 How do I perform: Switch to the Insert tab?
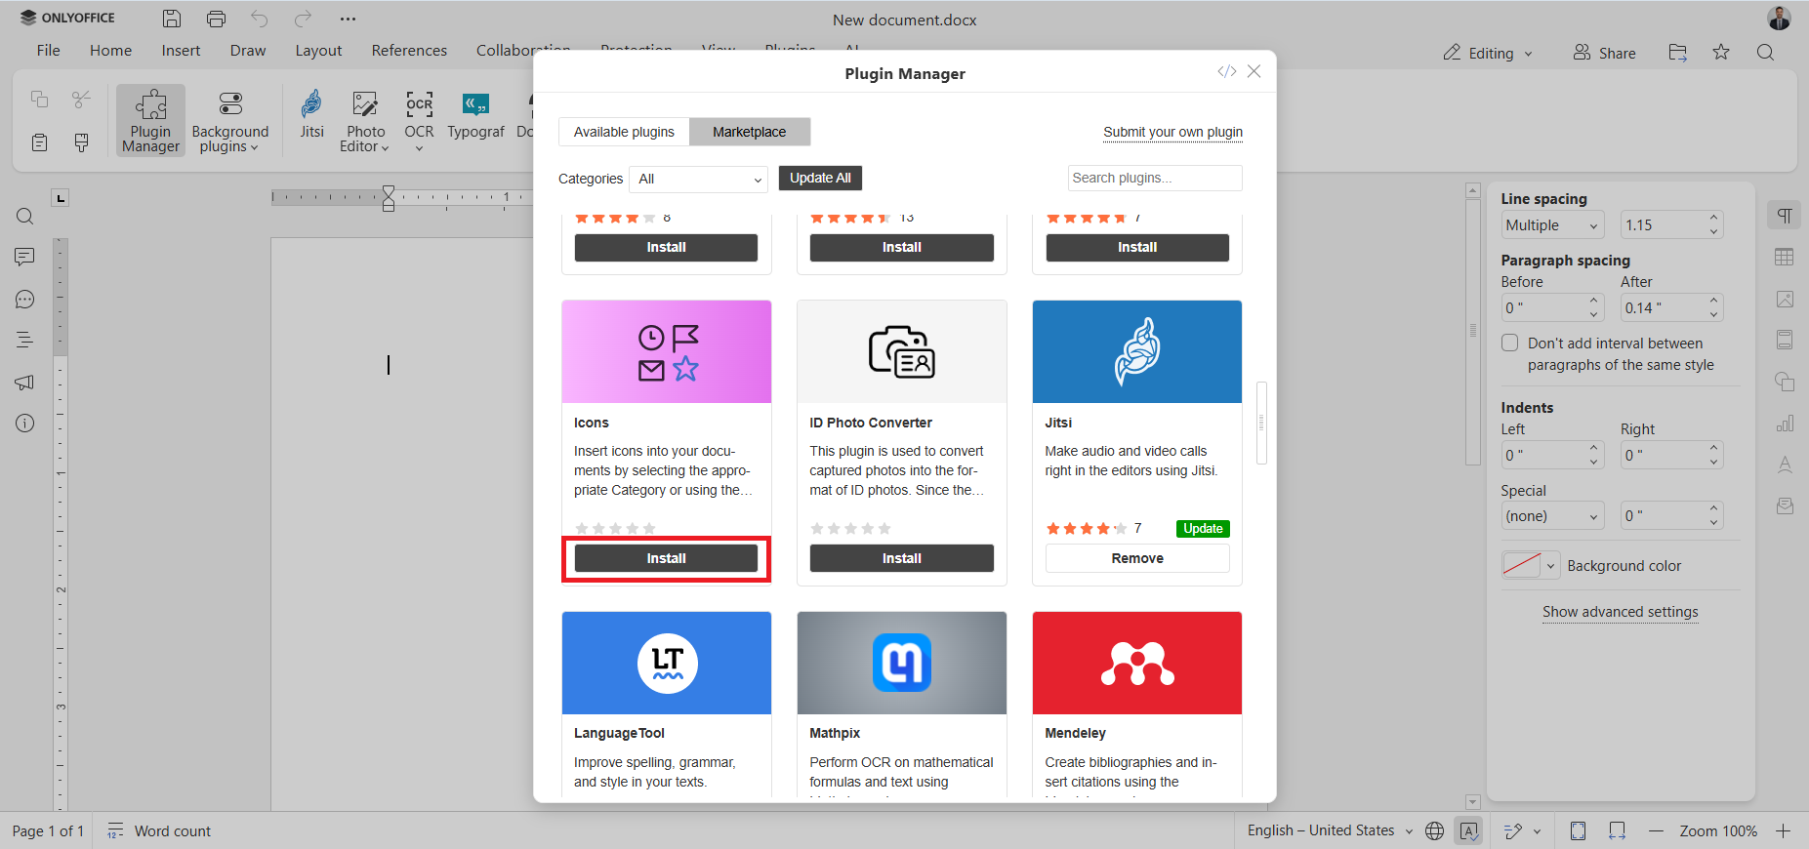pos(181,51)
